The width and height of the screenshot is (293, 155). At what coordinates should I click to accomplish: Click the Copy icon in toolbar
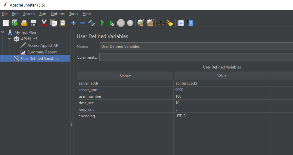coord(53,23)
